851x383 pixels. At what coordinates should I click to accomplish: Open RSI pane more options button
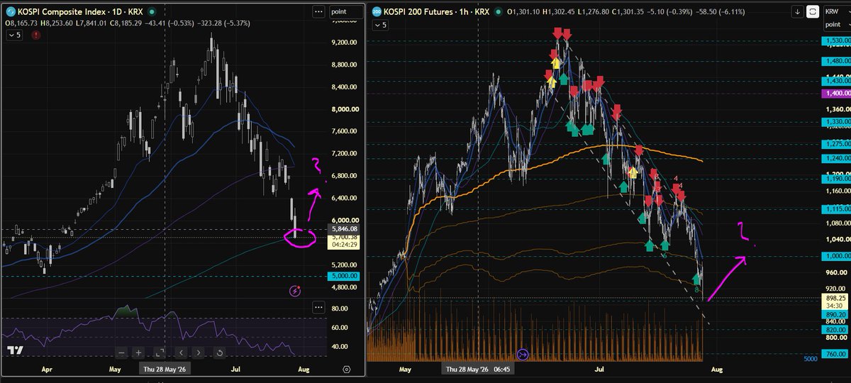pyautogui.click(x=317, y=307)
